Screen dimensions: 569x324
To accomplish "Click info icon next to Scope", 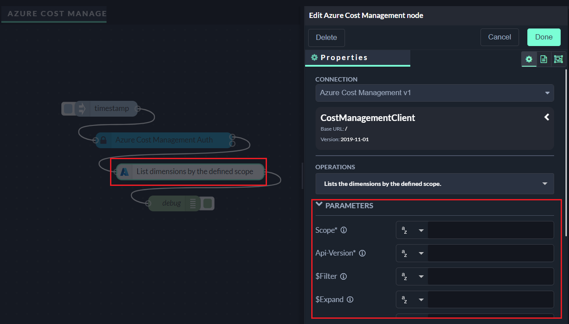I will 344,230.
